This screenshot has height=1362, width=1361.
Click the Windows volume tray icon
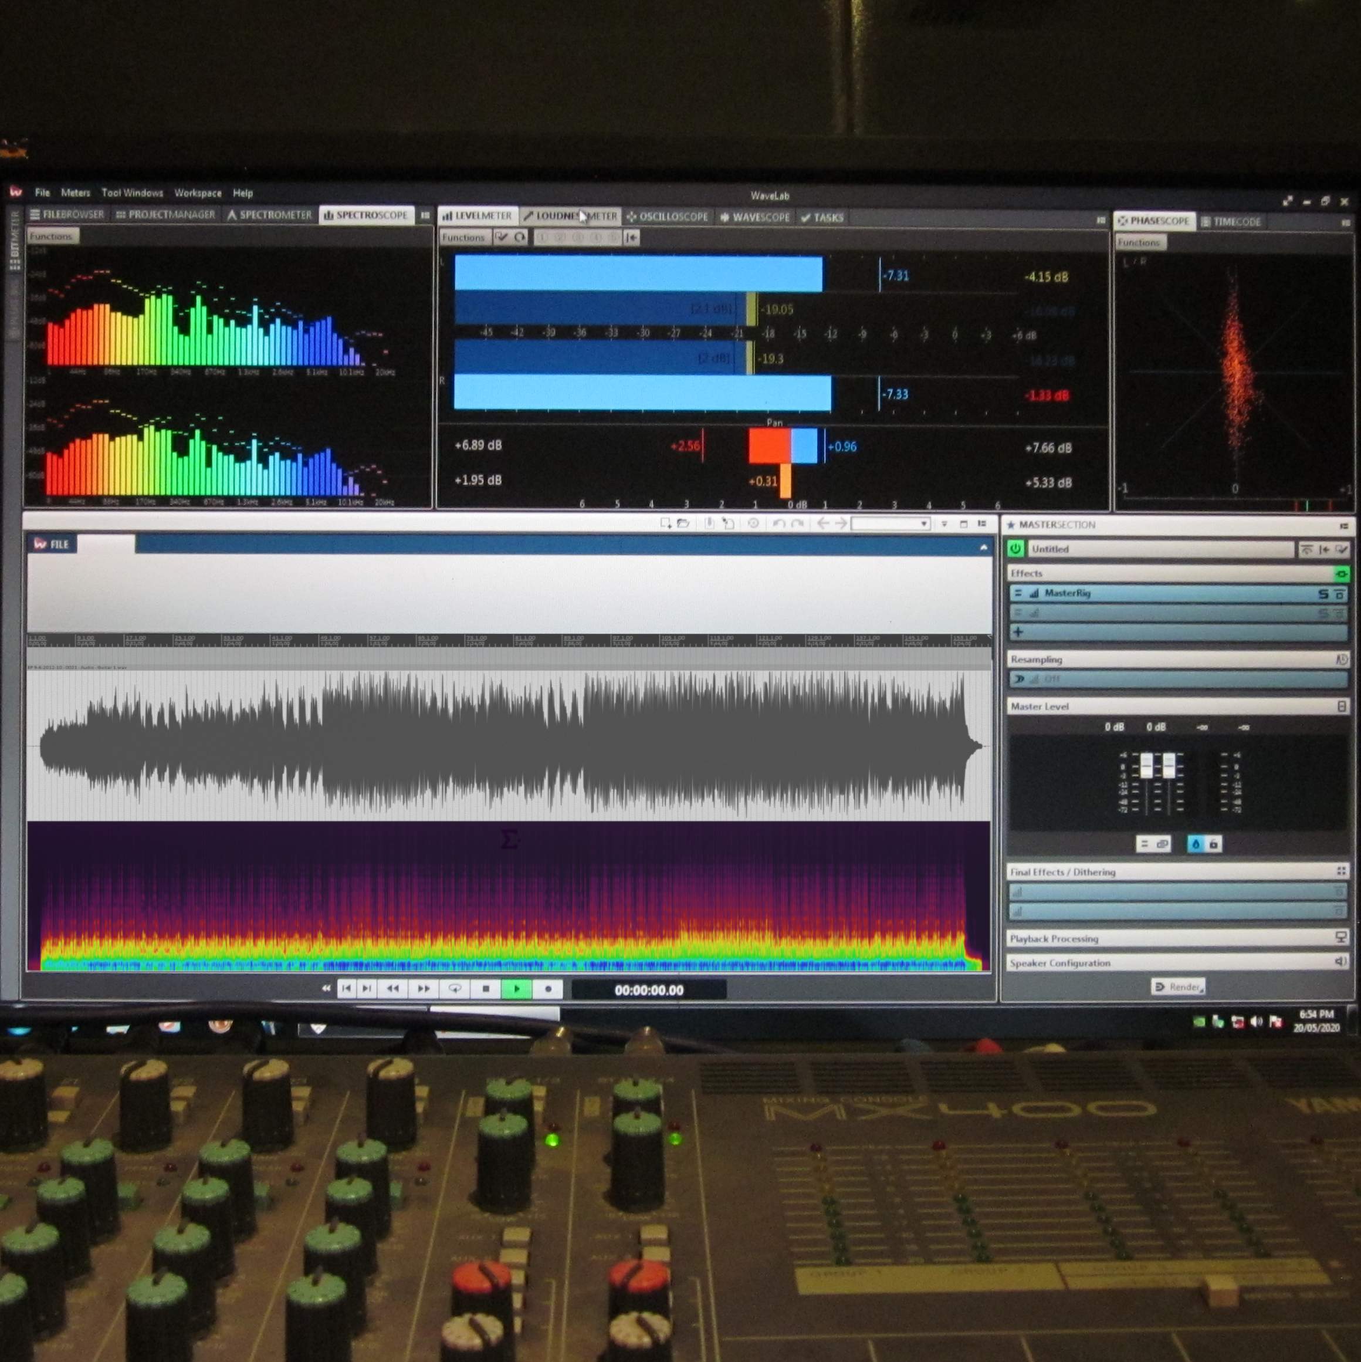tap(1256, 1022)
